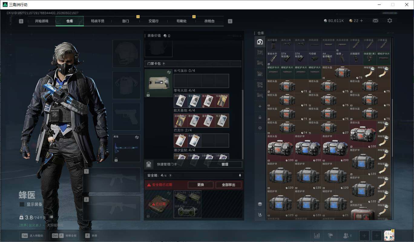This screenshot has width=414, height=242.
Task: Click the empty helmet equipment slot
Action: pos(126,54)
